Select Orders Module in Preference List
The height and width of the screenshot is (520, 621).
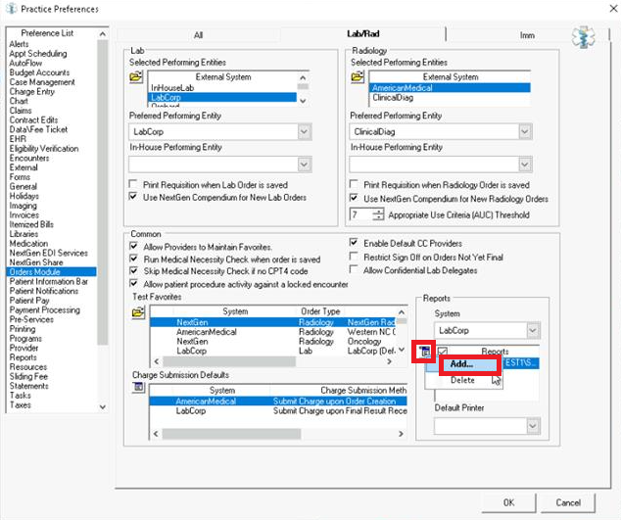(x=52, y=271)
